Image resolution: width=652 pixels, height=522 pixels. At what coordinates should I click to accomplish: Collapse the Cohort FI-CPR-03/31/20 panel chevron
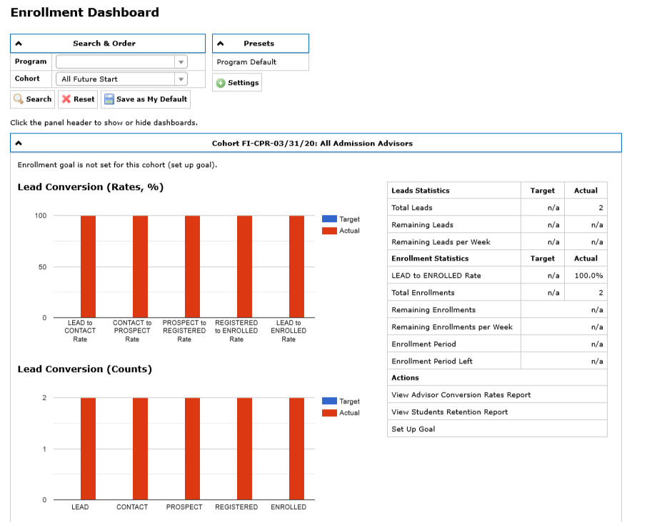pos(19,143)
